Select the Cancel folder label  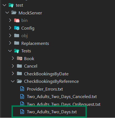coord(31,66)
